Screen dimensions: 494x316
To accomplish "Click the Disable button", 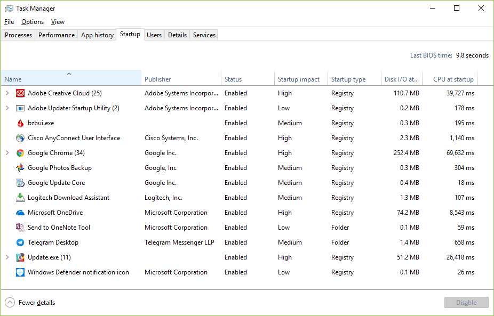I will 466,302.
